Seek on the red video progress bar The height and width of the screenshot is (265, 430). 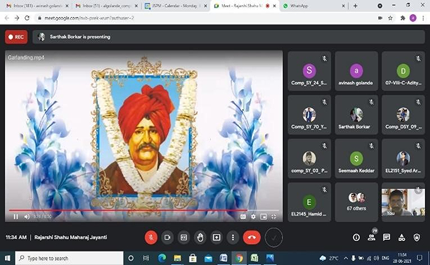144,210
